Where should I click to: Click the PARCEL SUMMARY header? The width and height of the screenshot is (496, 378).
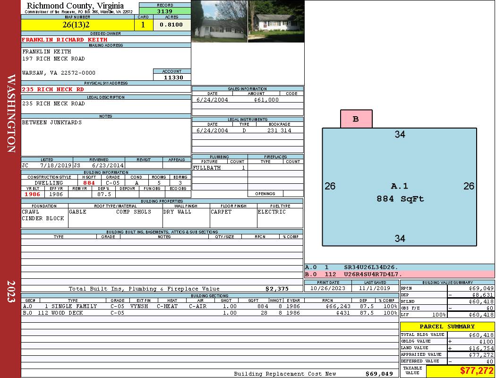point(447,326)
